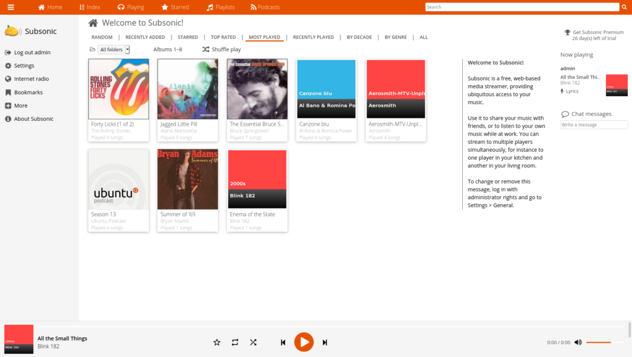
Task: Switch to the All albums tab
Action: coord(423,37)
